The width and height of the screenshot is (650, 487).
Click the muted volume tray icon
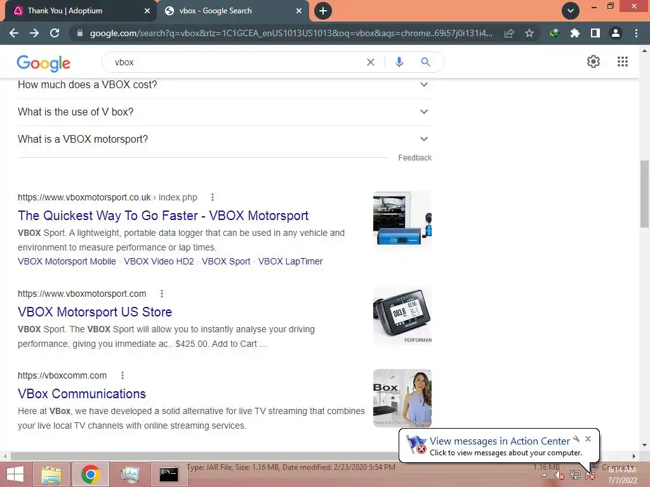tap(559, 475)
